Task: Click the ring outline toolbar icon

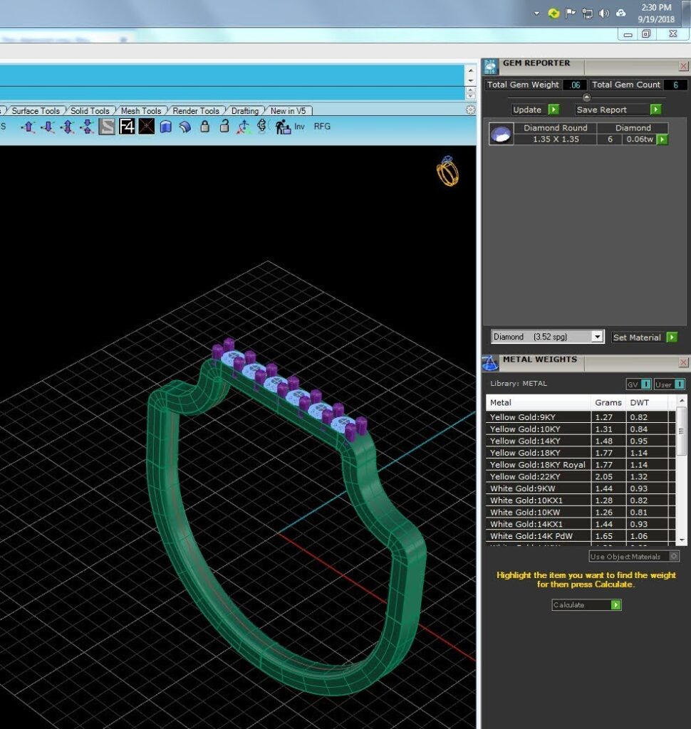Action: tap(262, 126)
